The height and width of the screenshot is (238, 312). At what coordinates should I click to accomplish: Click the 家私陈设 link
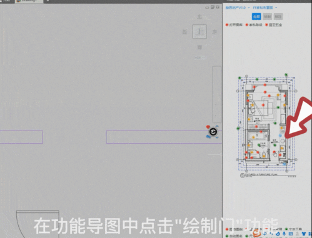(254, 25)
